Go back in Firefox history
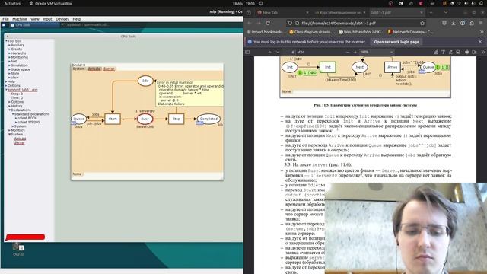Screen dimensions: 487x274 point(250,23)
